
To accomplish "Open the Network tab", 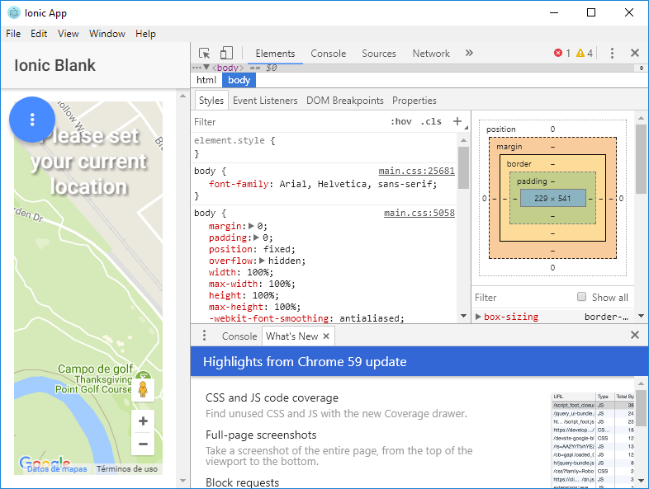I will point(431,54).
